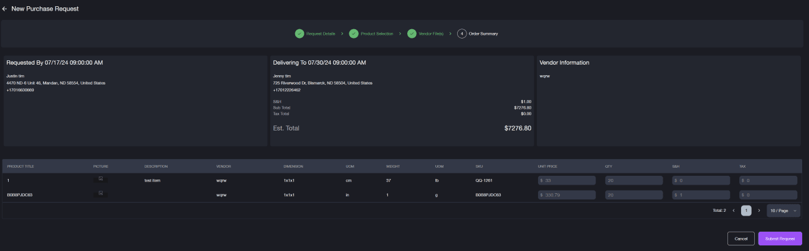Go to the next page arrow
The height and width of the screenshot is (251, 809).
click(x=759, y=211)
